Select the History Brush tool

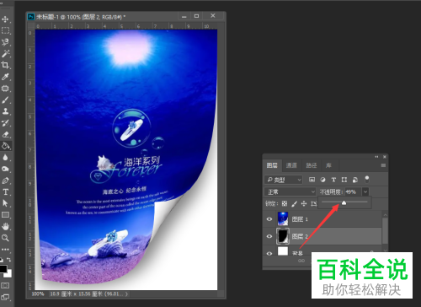(x=5, y=123)
